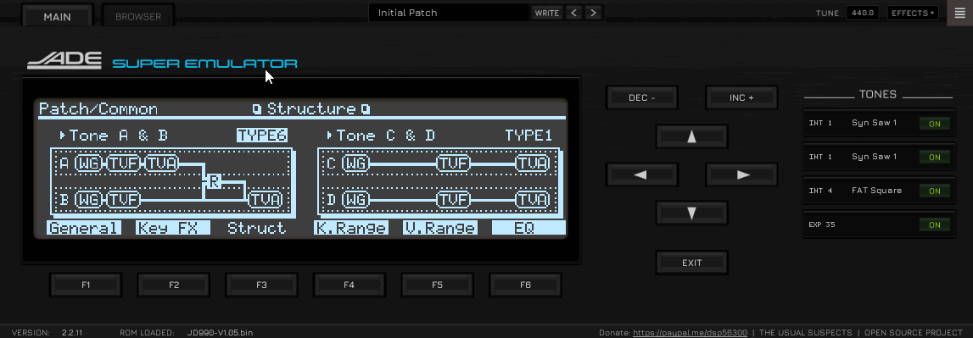Click the DEC - button
Screen dimensions: 973x338
click(641, 98)
